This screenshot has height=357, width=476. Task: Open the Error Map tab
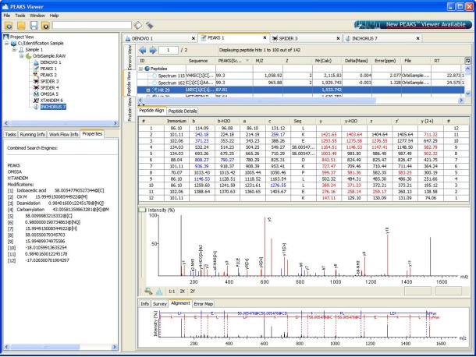[204, 304]
